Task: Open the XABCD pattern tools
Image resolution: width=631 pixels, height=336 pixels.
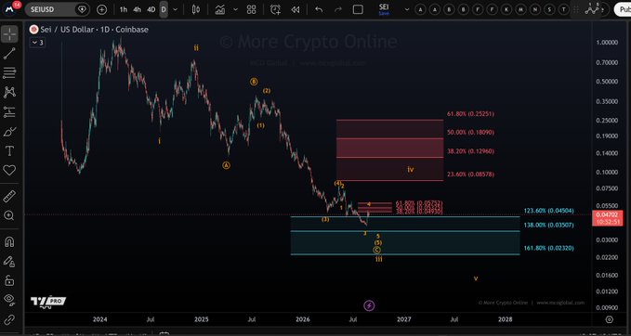Action: pos(9,93)
